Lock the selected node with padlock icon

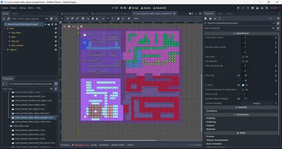click(118, 19)
